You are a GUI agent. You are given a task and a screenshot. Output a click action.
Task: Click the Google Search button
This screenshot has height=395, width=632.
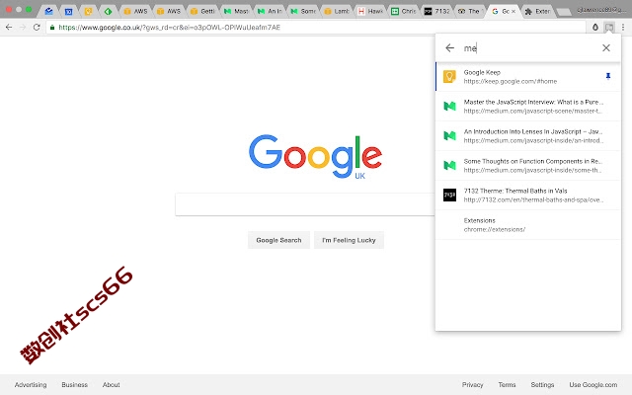278,240
